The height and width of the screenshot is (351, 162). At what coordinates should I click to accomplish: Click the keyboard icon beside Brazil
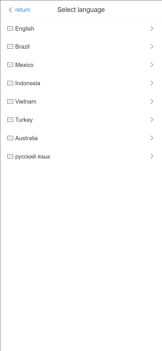tap(10, 47)
